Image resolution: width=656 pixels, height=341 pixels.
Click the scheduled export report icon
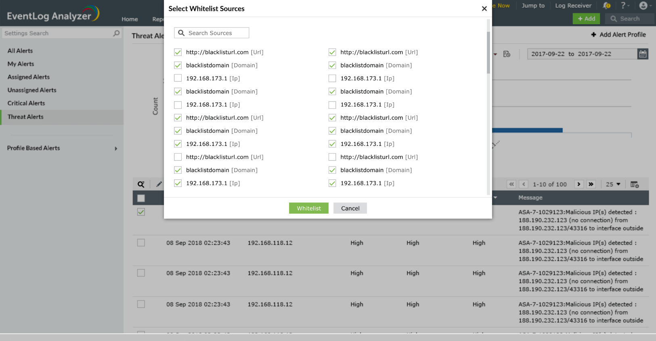(507, 54)
